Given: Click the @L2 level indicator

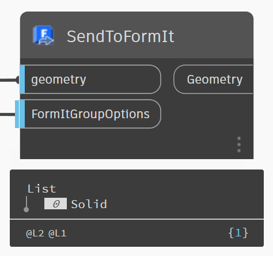Looking at the screenshot, I should point(35,234).
